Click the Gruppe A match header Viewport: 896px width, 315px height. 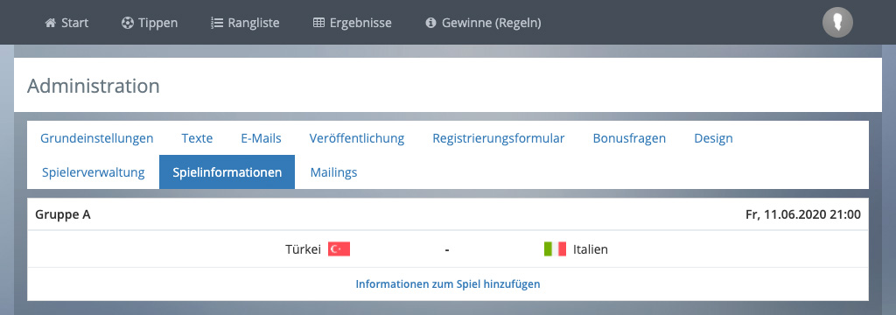point(448,215)
